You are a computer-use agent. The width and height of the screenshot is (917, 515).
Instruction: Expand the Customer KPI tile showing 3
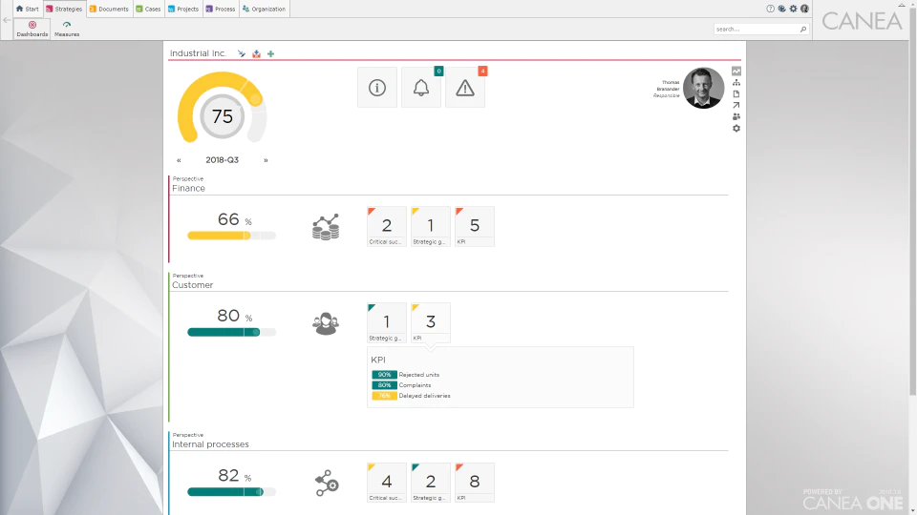pos(431,323)
